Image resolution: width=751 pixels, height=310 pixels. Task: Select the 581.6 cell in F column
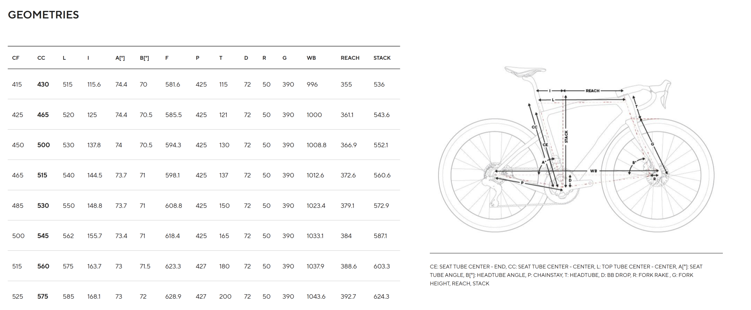pos(173,85)
